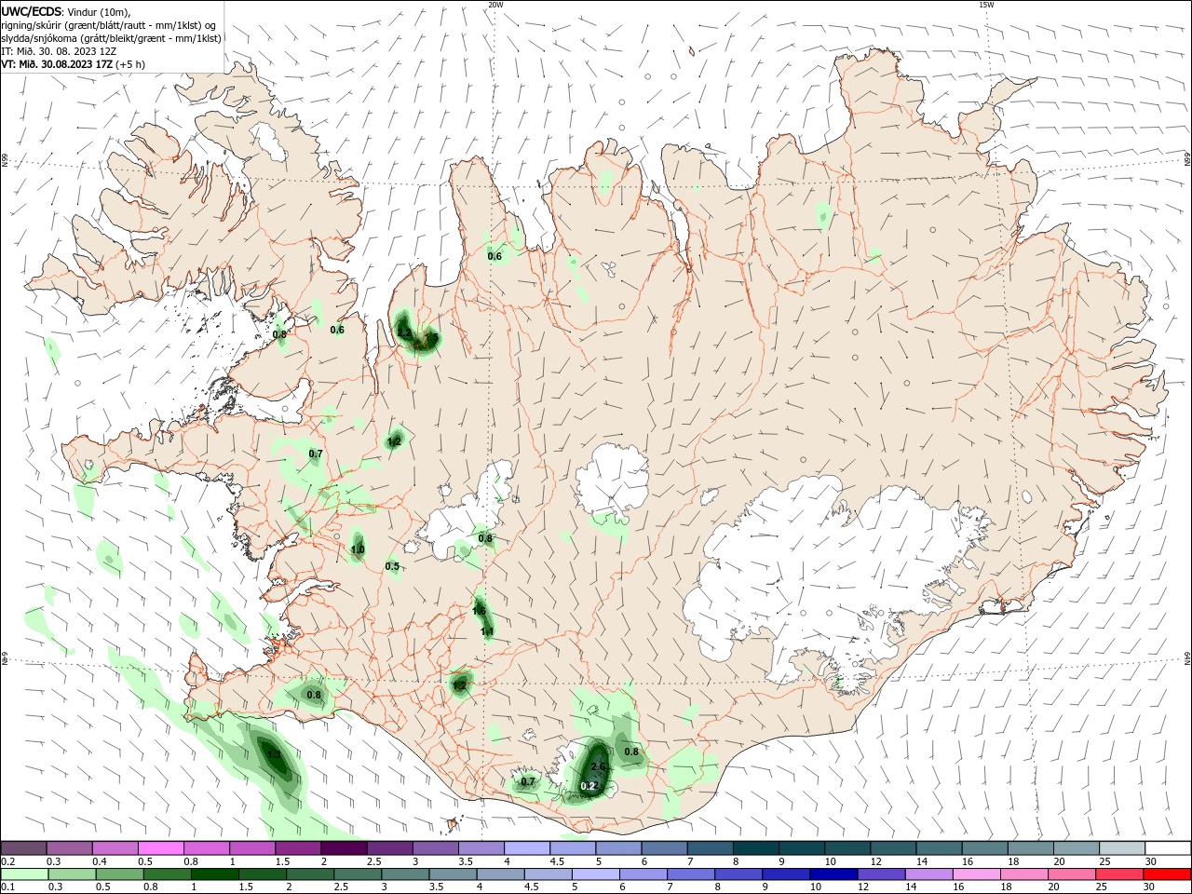This screenshot has height=894, width=1192.
Task: Pick the dark teal 8 swatch in upper legend
Action: coord(755,848)
